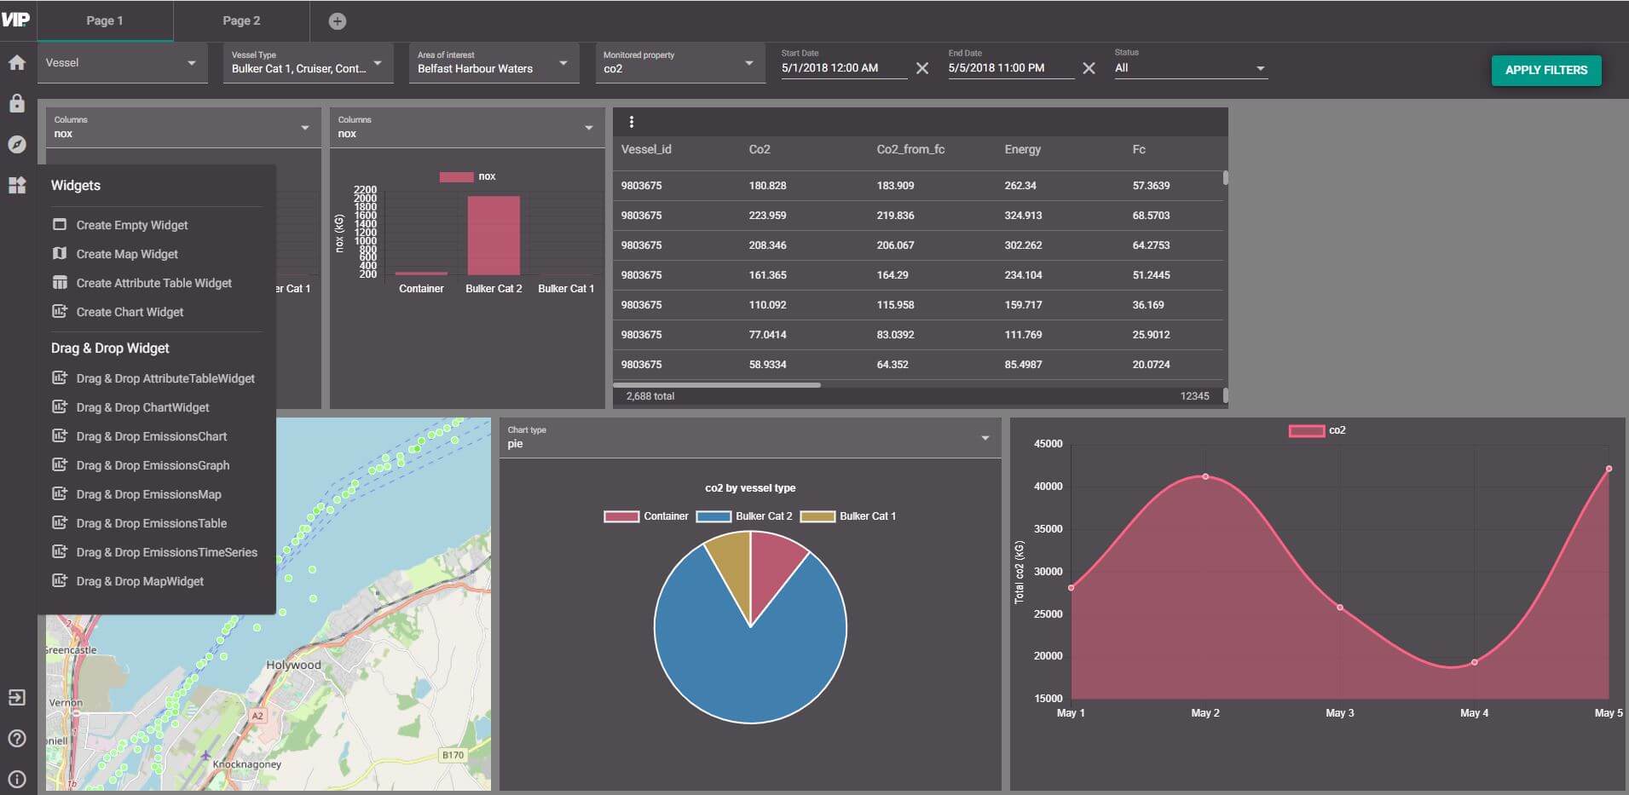Click the Widgets panel icon in sidebar
This screenshot has width=1629, height=795.
click(16, 185)
